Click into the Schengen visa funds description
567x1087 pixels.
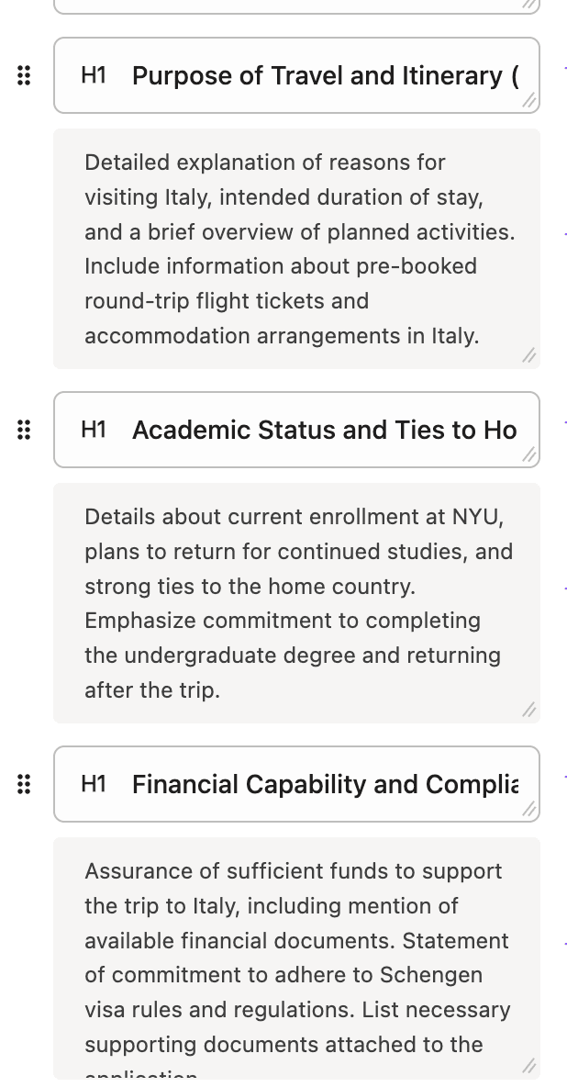tap(296, 958)
